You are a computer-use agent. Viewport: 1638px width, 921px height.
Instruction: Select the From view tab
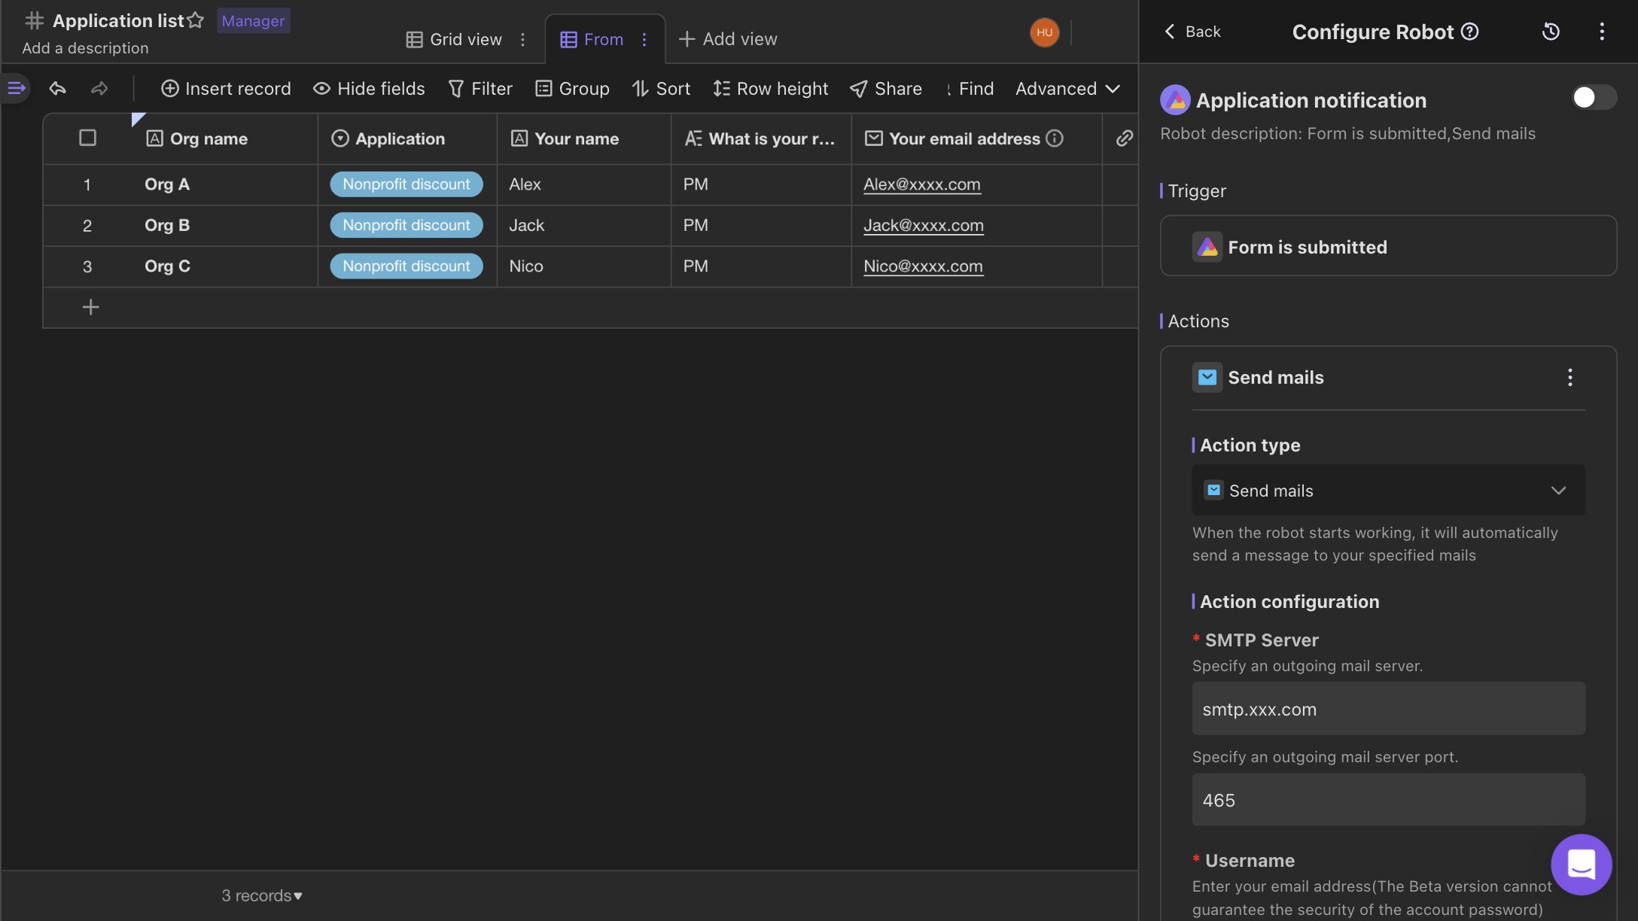point(592,39)
